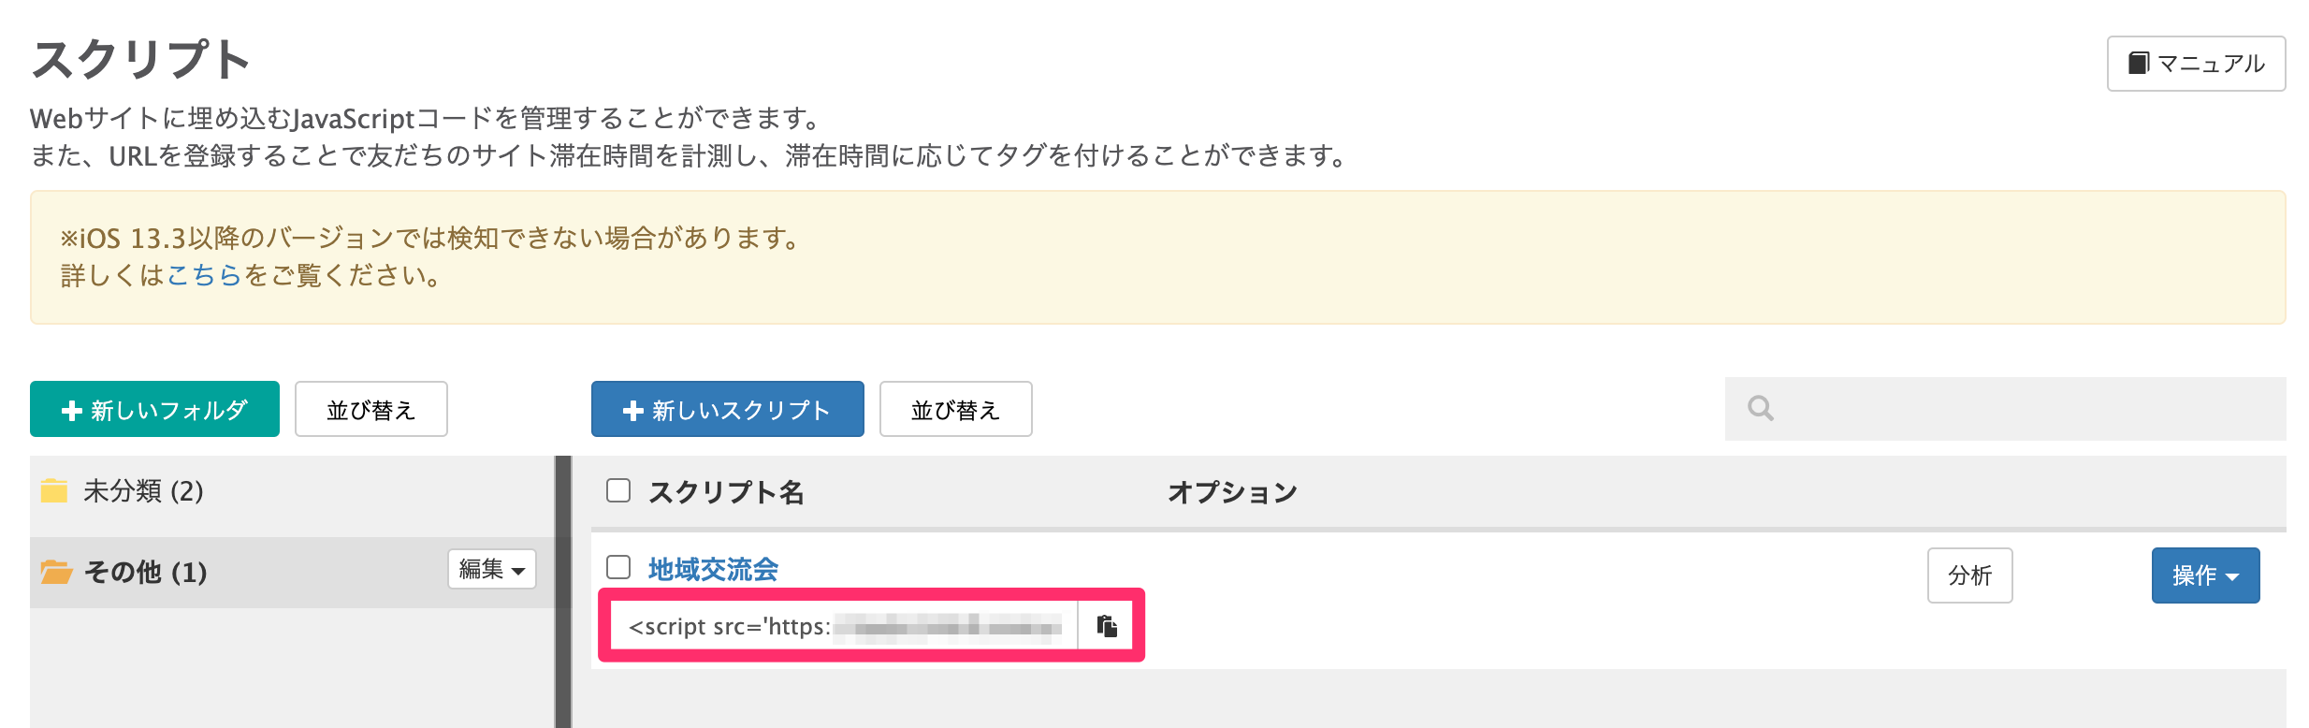This screenshot has height=728, width=2309.
Task: Click the open その他 folder icon
Action: point(56,572)
